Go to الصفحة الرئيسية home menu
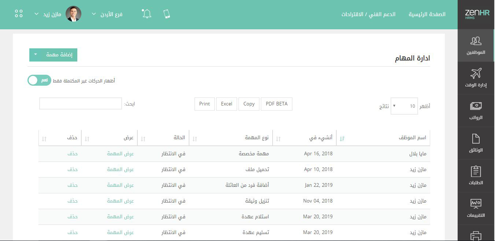 [427, 14]
